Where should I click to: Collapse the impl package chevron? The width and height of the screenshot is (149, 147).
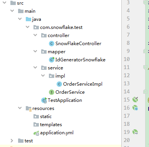coord(43,76)
